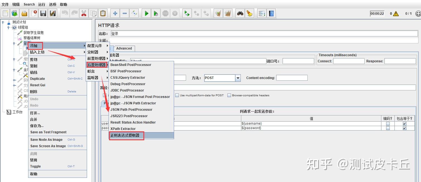Select 禁用 in the context menu
Image resolution: width=421 pixels, height=182 pixels.
pyautogui.click(x=57, y=160)
